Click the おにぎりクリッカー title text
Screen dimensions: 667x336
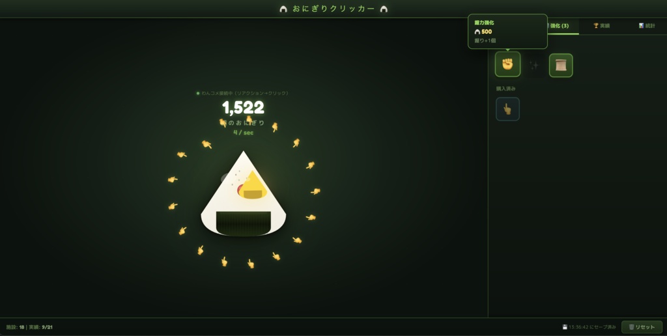tap(333, 9)
